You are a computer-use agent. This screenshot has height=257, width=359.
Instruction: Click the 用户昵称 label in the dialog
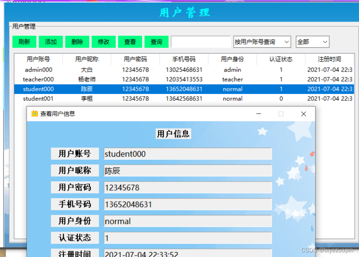pyautogui.click(x=75, y=170)
